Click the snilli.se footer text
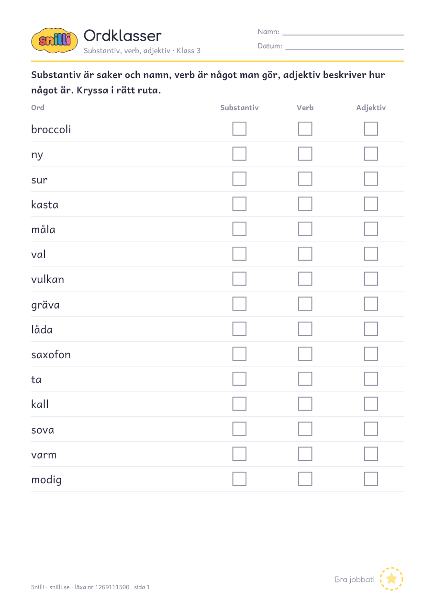 click(59, 587)
